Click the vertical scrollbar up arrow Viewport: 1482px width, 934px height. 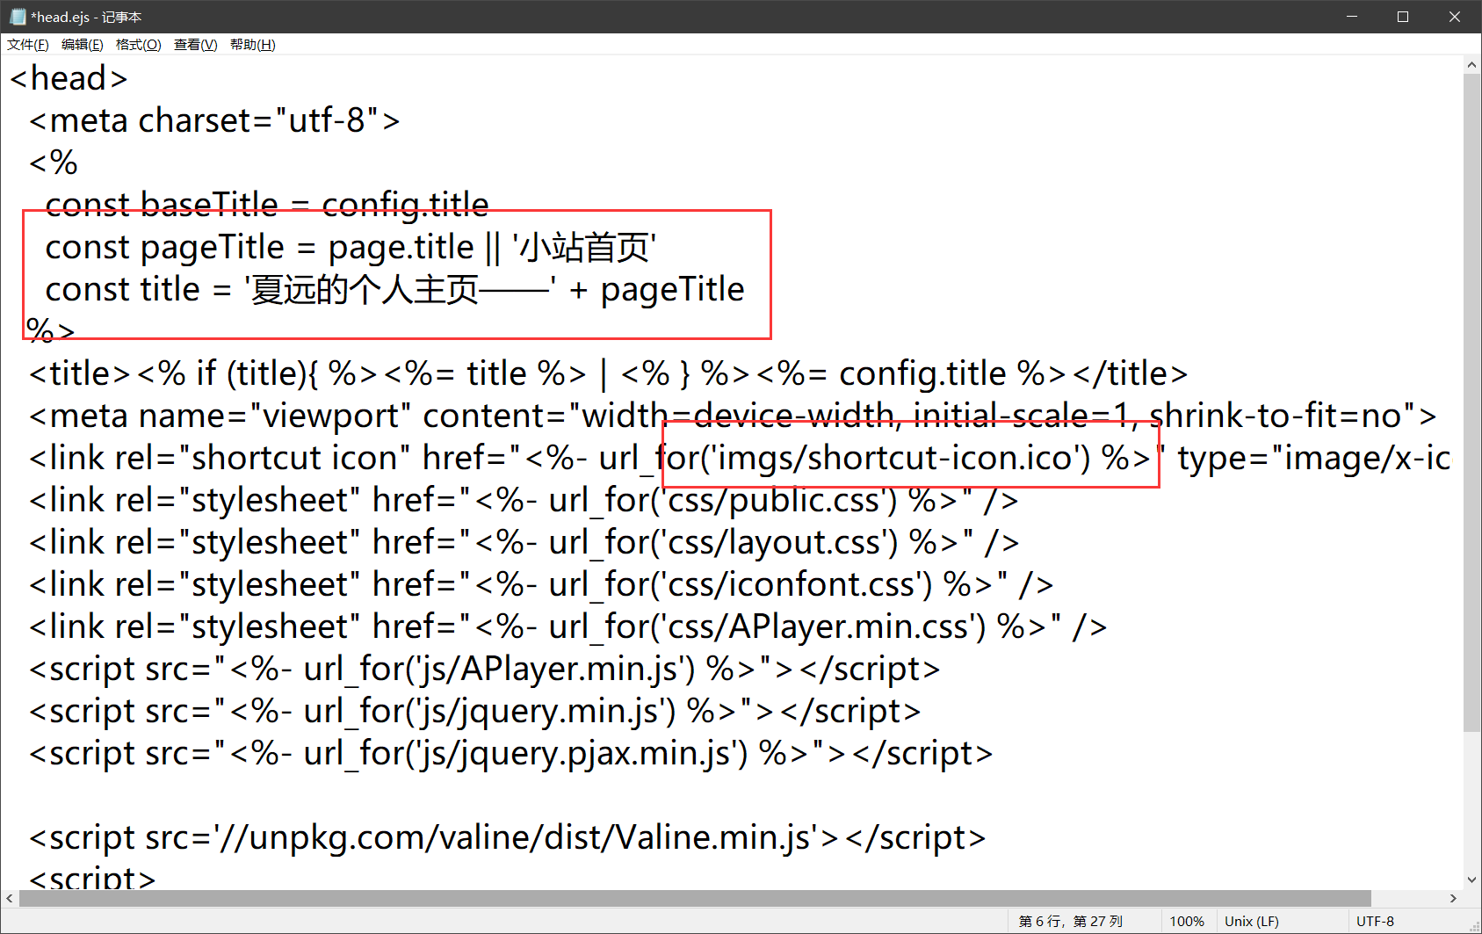point(1471,64)
